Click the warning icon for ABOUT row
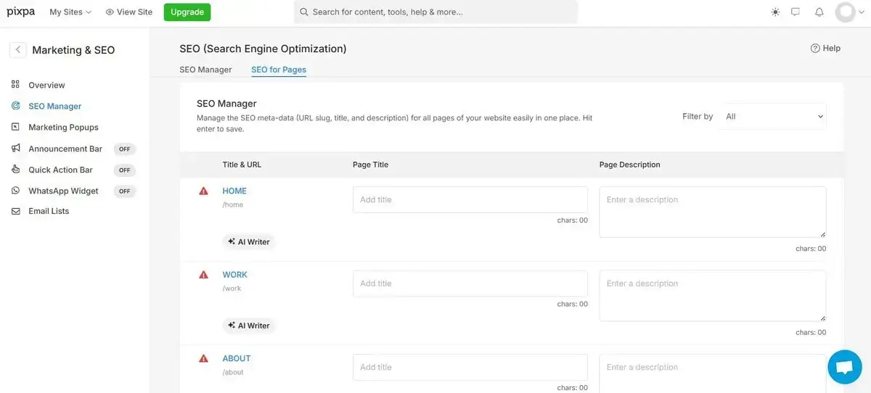Screen dimensions: 871x393 (x=204, y=359)
